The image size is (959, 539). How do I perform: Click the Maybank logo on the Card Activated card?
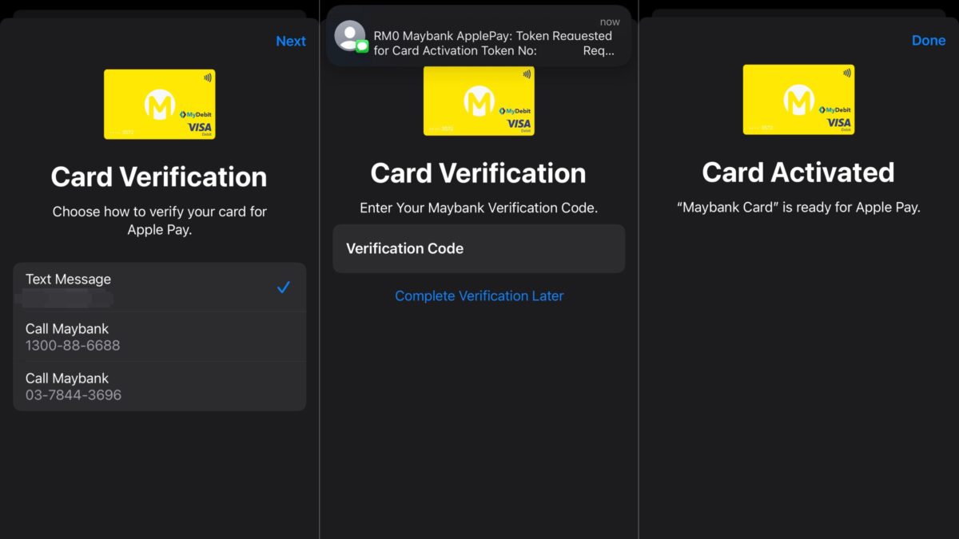click(x=798, y=100)
